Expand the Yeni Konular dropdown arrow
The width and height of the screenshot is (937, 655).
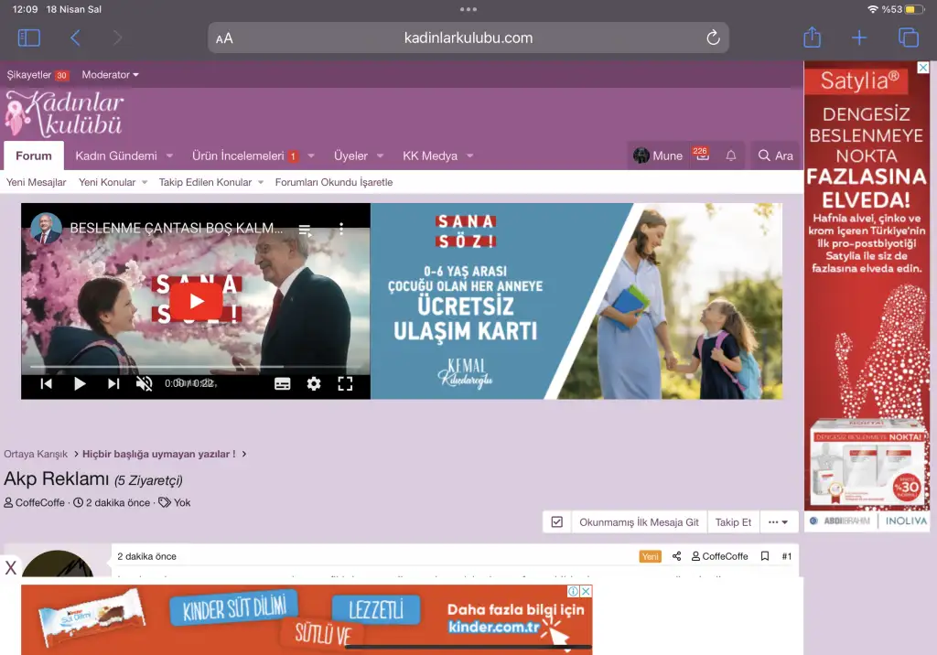(x=145, y=182)
